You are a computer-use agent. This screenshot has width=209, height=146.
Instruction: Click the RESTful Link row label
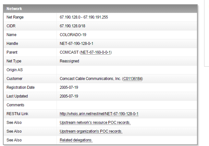click(x=17, y=114)
